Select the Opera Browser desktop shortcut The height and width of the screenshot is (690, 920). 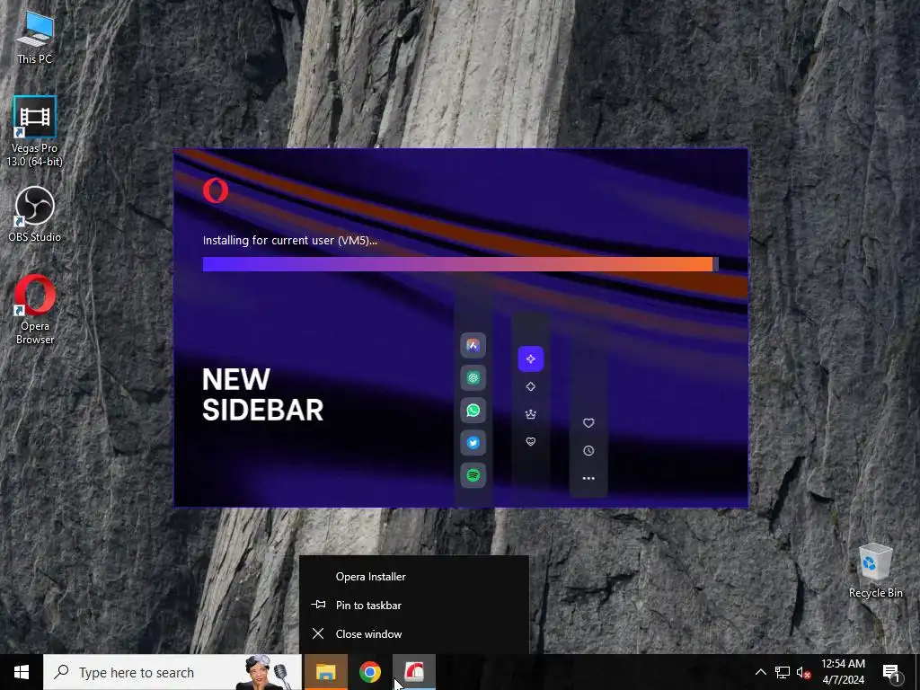click(35, 310)
